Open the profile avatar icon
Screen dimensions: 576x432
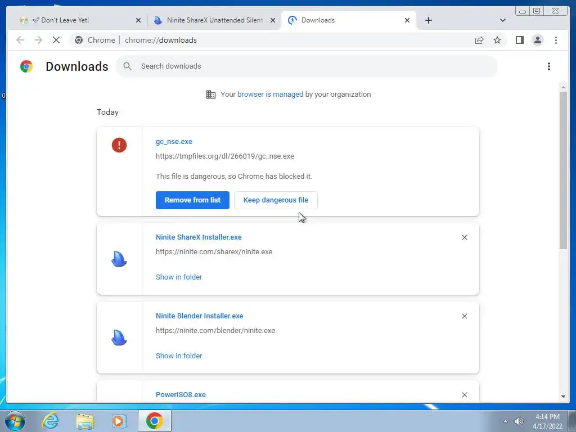click(537, 40)
